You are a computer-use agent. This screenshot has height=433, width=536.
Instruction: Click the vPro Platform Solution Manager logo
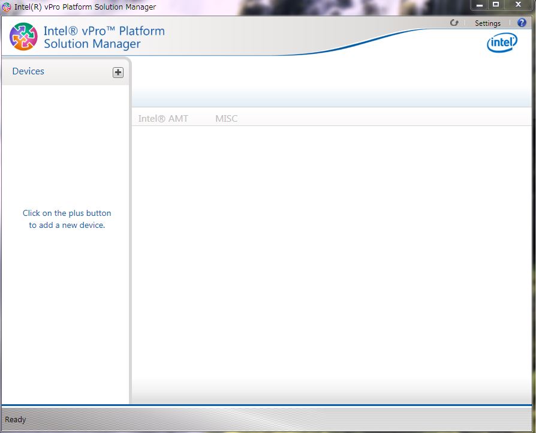click(23, 37)
